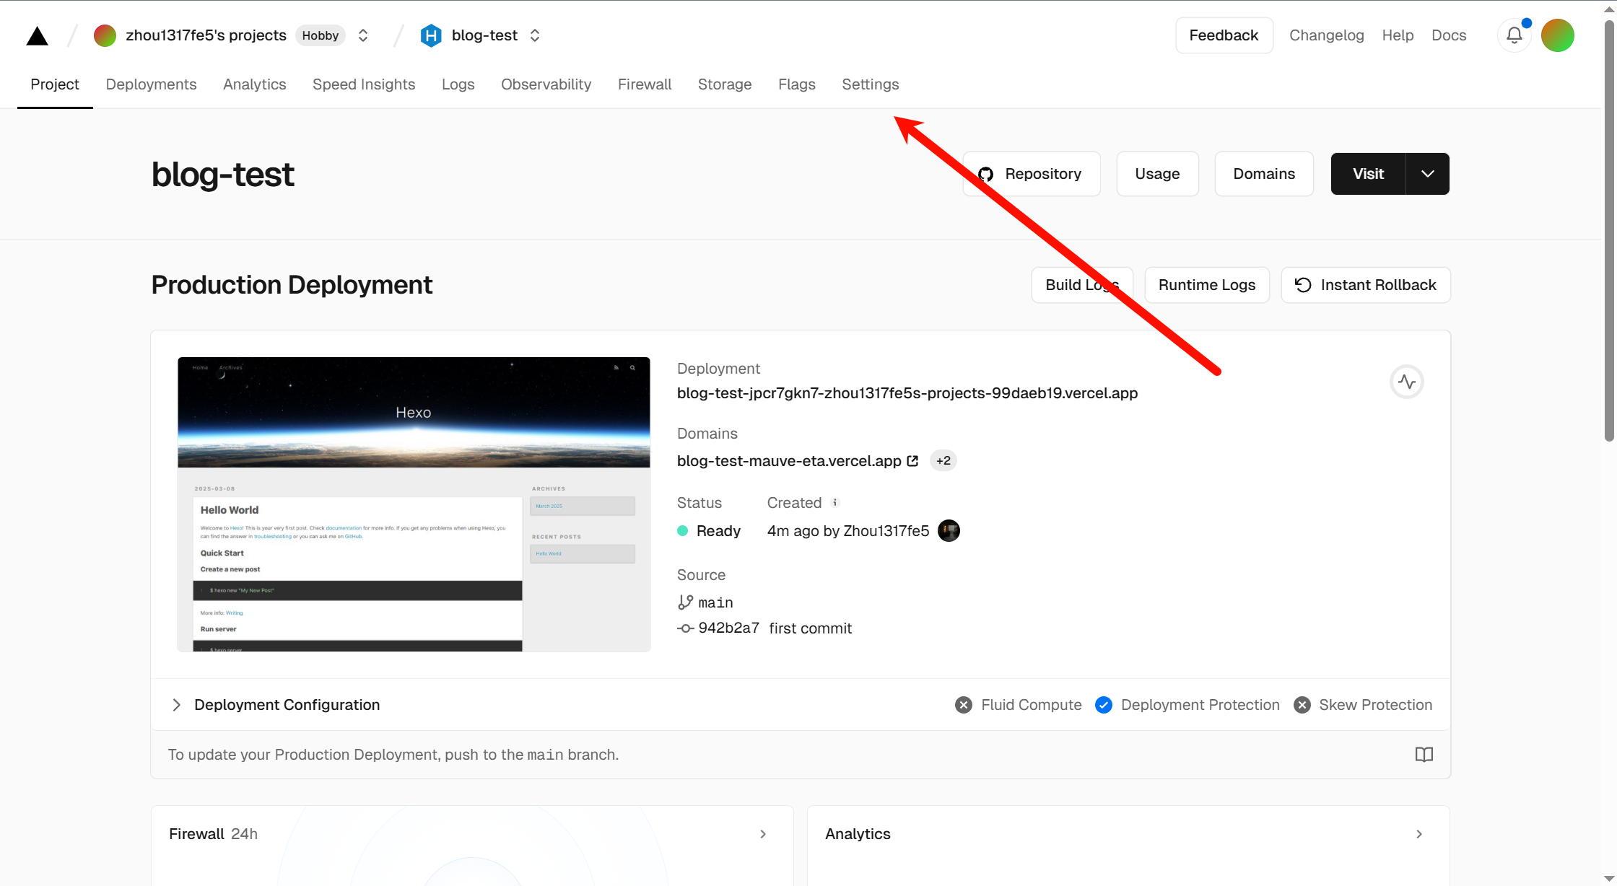Open external link icon next to blog-test-mauve-eta.vercel.app
Screen dimensions: 1617x886
(x=912, y=461)
